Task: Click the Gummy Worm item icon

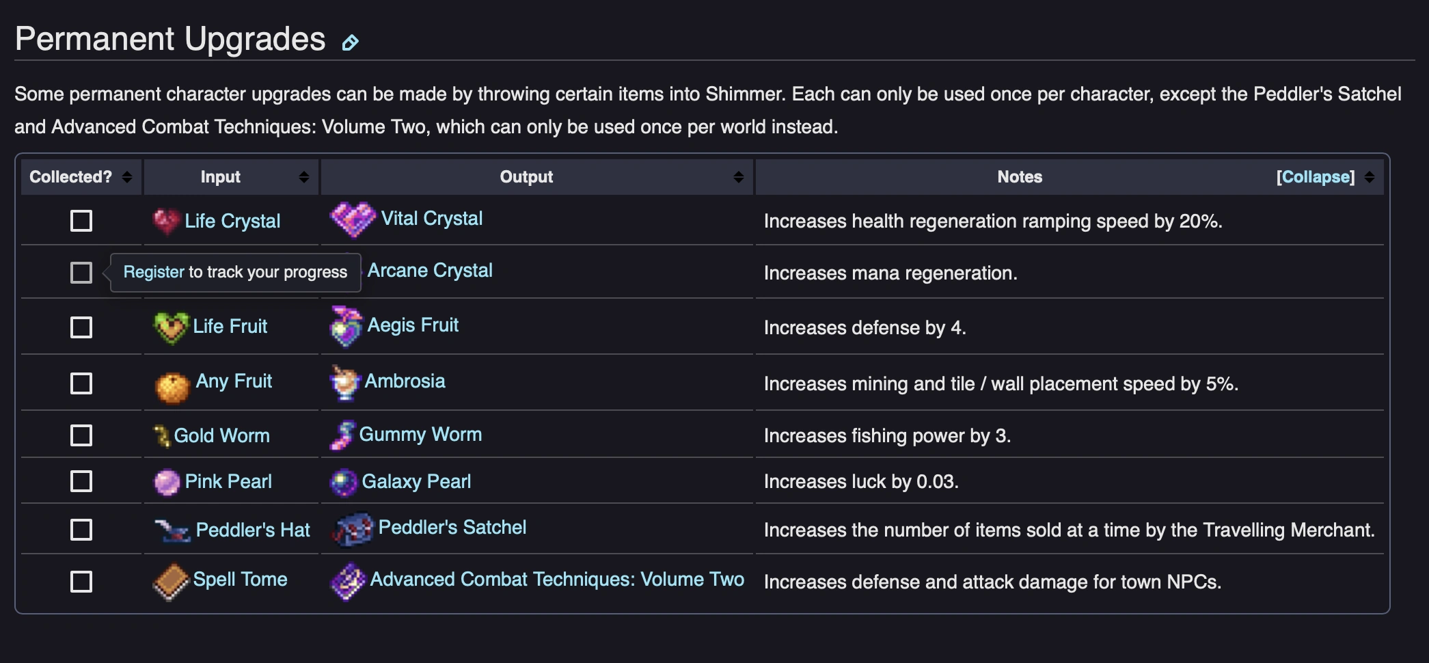Action: pyautogui.click(x=343, y=435)
